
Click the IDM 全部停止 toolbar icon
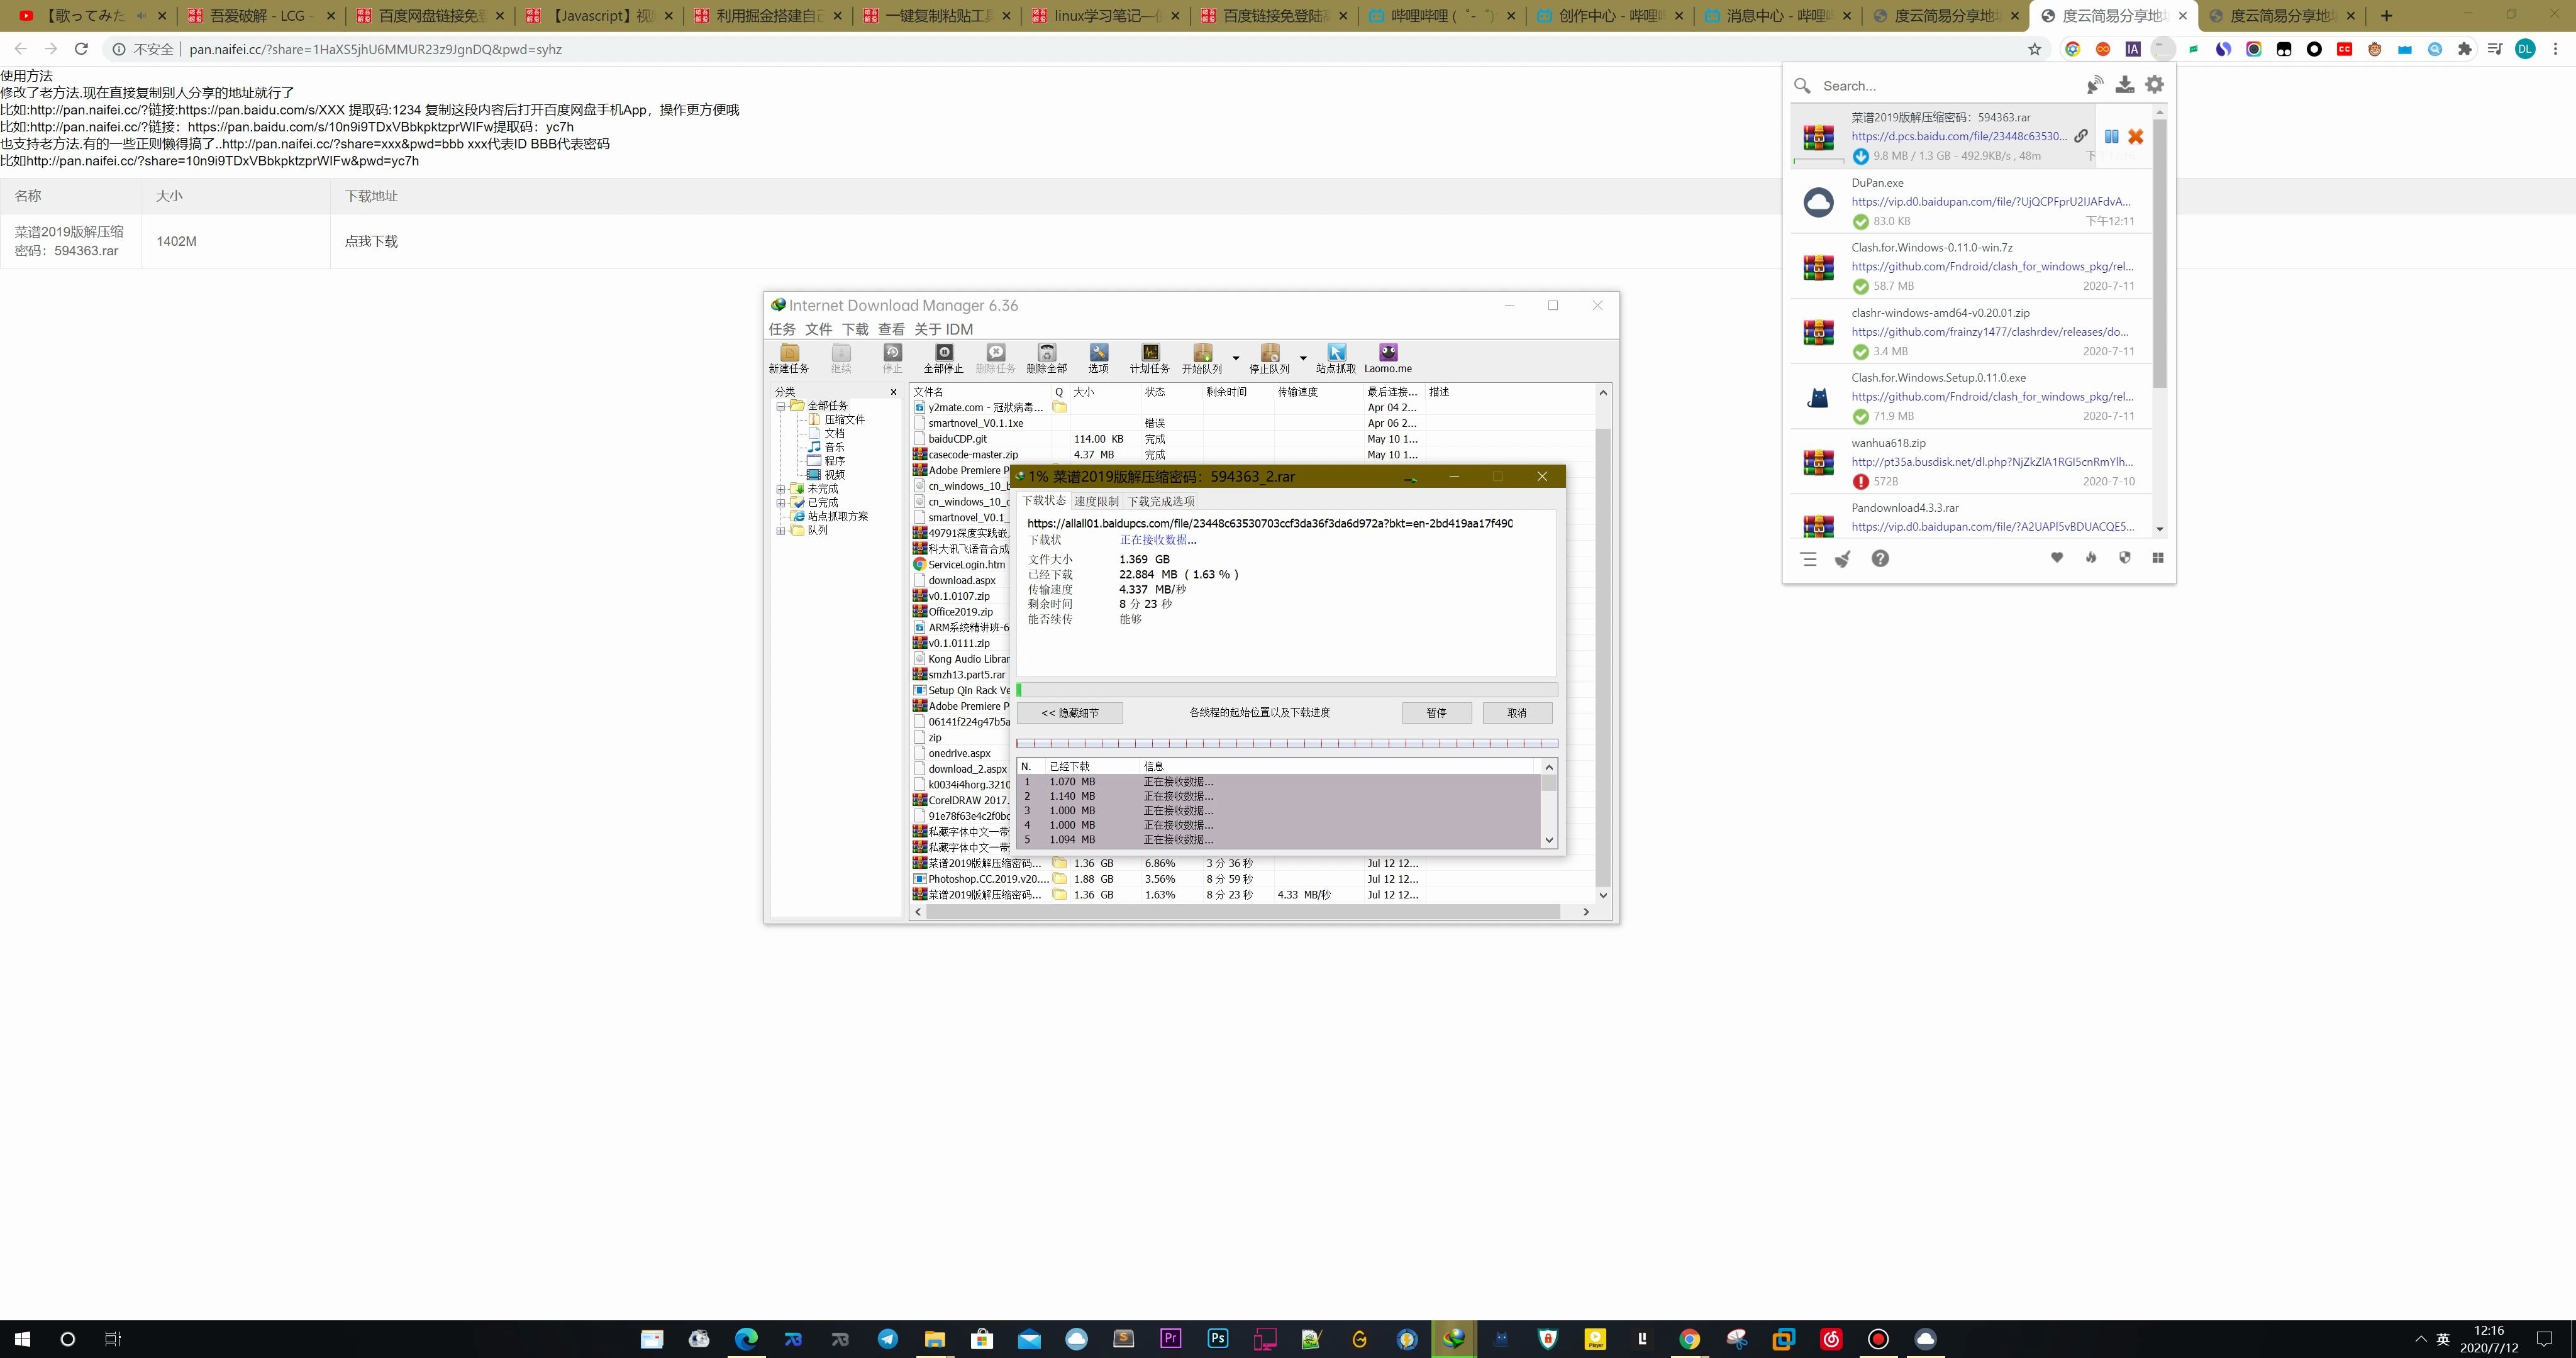pyautogui.click(x=943, y=358)
